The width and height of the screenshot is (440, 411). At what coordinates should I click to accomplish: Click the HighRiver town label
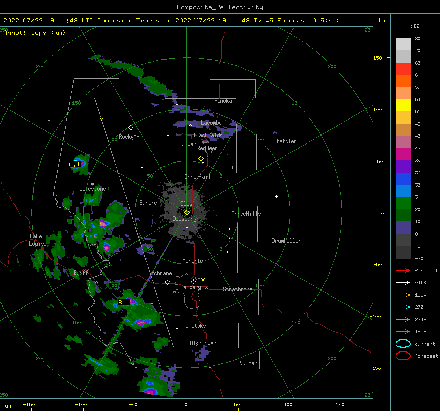pos(203,343)
